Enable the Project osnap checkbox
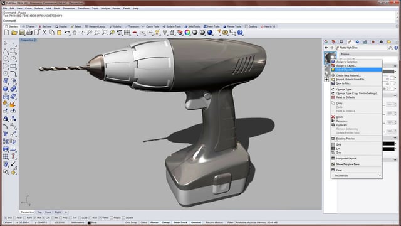The width and height of the screenshot is (401, 226). (112, 218)
